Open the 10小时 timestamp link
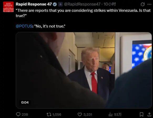This screenshot has height=118, width=153. pyautogui.click(x=110, y=4)
